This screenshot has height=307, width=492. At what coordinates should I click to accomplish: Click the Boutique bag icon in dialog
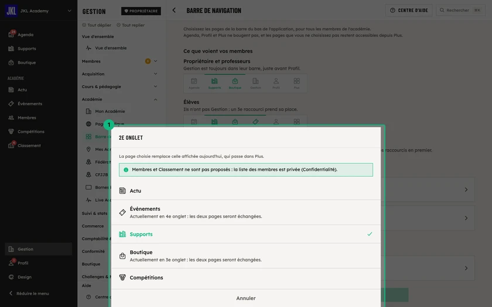[x=122, y=256]
